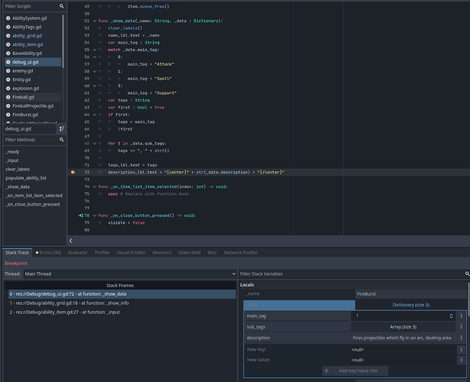Select stack frame 0 debug_ui.gd:72
This screenshot has height=382, width=470.
122,294
